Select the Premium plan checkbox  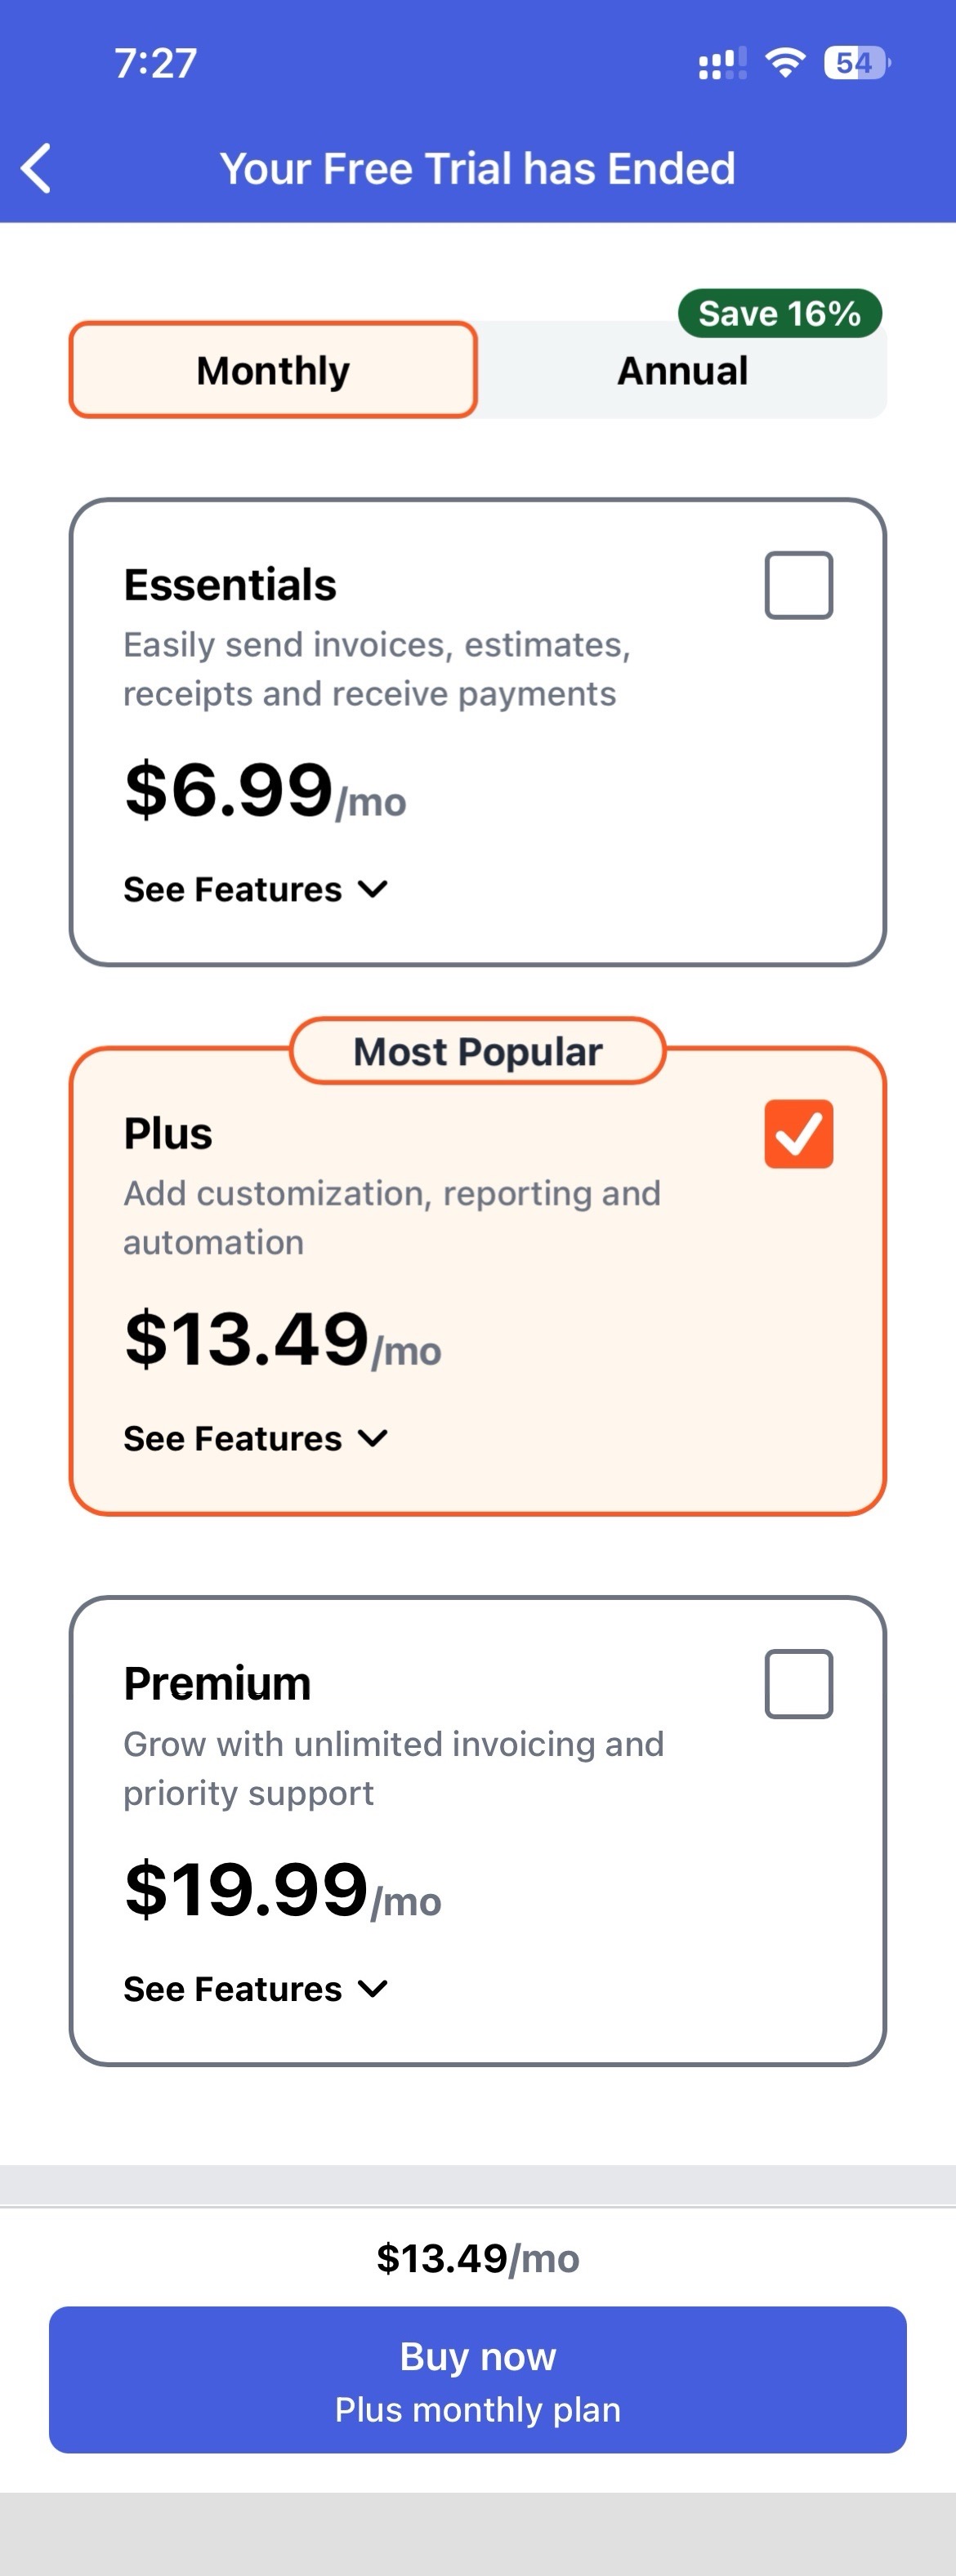click(798, 1684)
